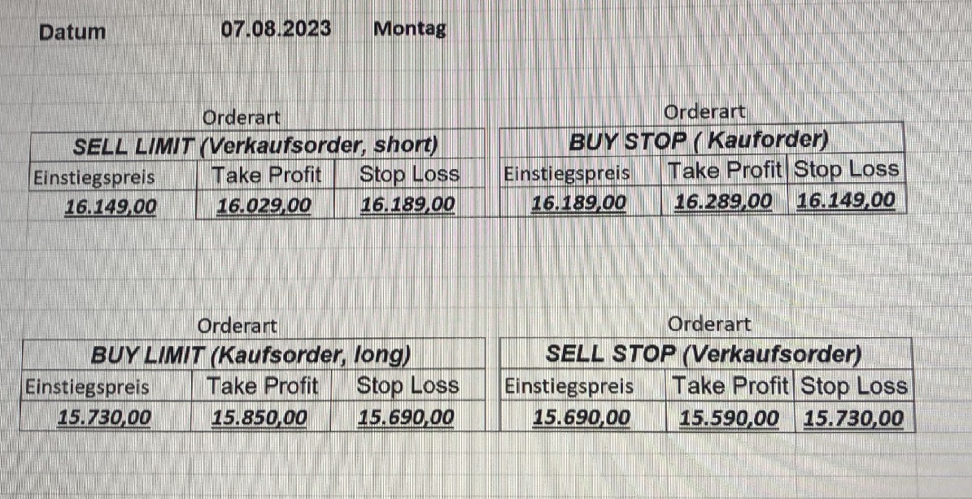Click the SELL STOP header cell
Viewport: 972px width, 499px height.
(x=704, y=354)
